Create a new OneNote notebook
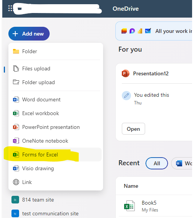Viewport: 194px width, 218px height. (x=55, y=141)
